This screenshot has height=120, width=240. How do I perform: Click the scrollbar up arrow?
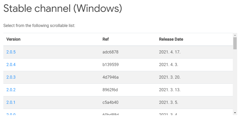(235, 35)
